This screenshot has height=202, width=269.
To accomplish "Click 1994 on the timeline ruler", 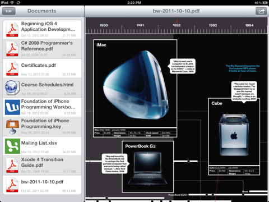I will pyautogui.click(x=249, y=25).
